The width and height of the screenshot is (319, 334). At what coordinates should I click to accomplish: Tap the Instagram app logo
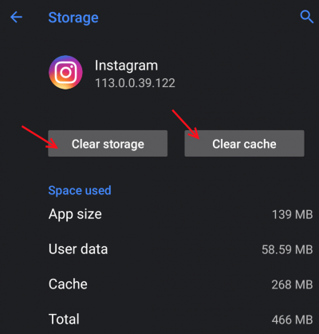[x=65, y=73]
